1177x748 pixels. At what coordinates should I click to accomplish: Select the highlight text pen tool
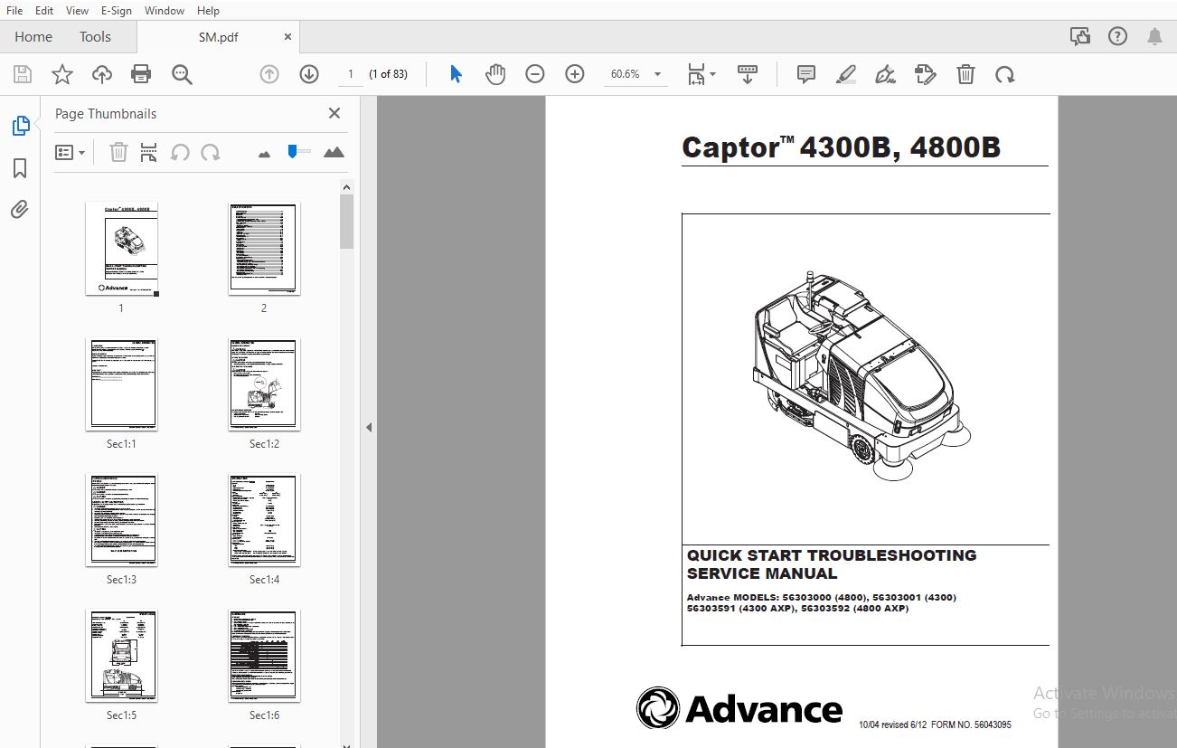coord(846,74)
